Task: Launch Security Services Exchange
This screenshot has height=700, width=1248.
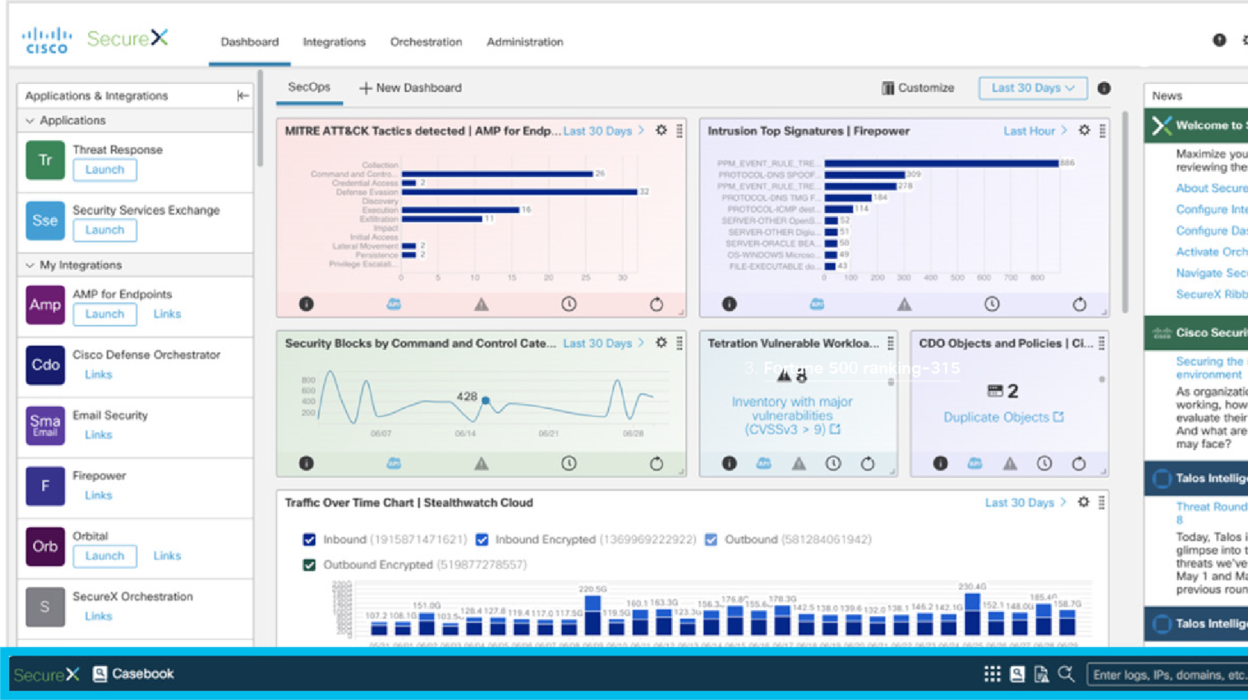Action: click(x=105, y=230)
